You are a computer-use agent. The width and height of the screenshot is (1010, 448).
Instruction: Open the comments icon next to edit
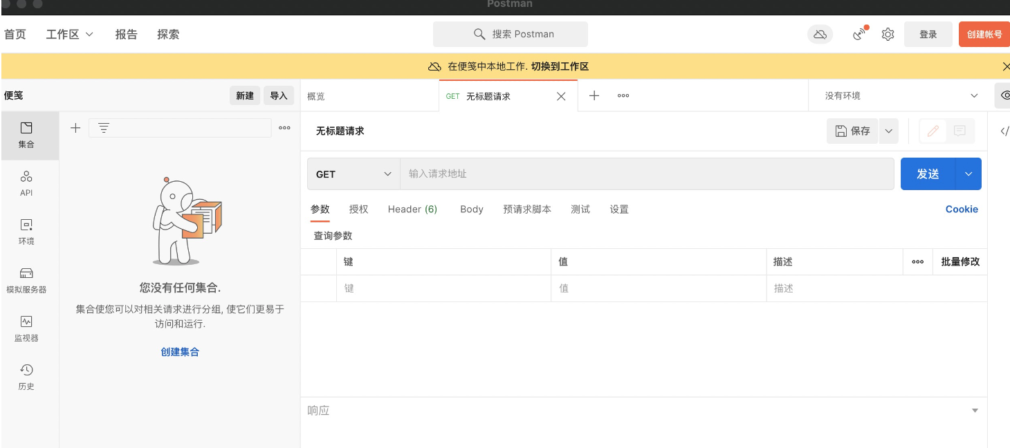coord(959,131)
